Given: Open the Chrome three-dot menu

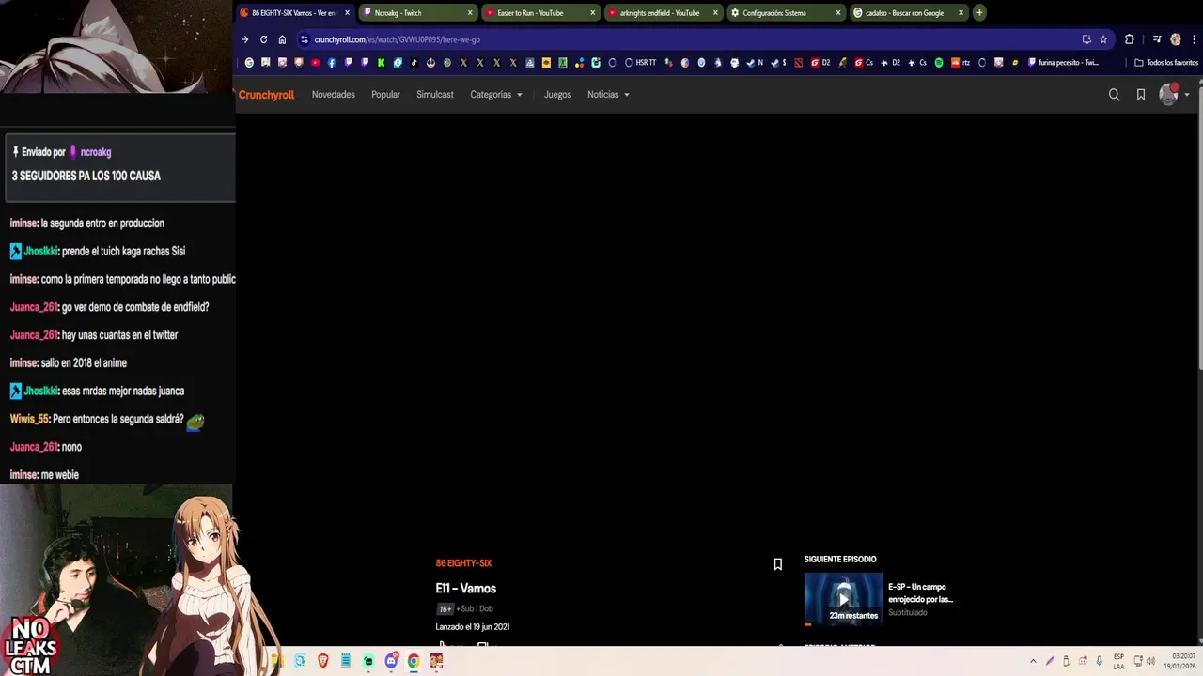Looking at the screenshot, I should point(1194,39).
